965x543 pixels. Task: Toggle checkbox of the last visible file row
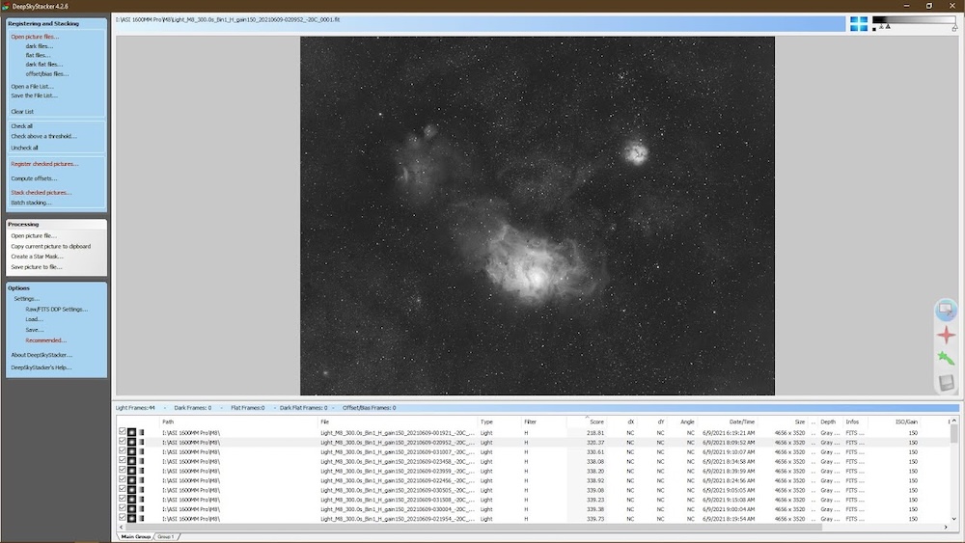[123, 519]
